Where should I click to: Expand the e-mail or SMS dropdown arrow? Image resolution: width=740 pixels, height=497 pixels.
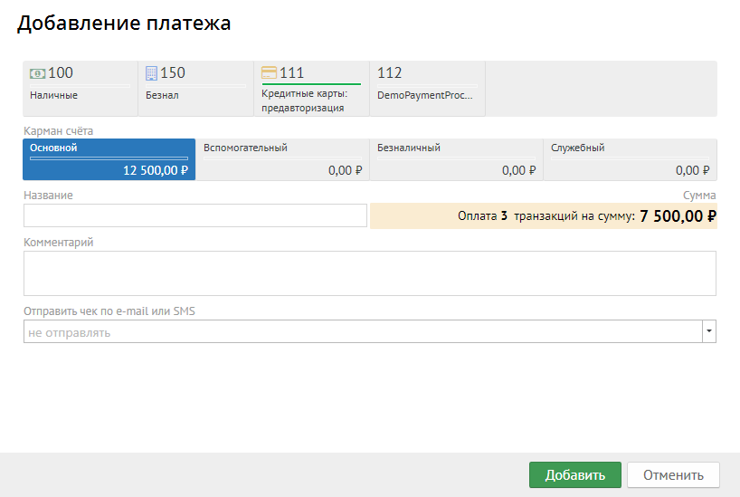pos(709,332)
